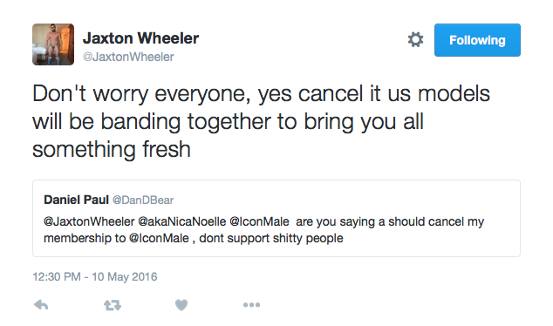Open the quoted tweet text 'dont support shitty people'
The width and height of the screenshot is (553, 326).
tap(271, 239)
